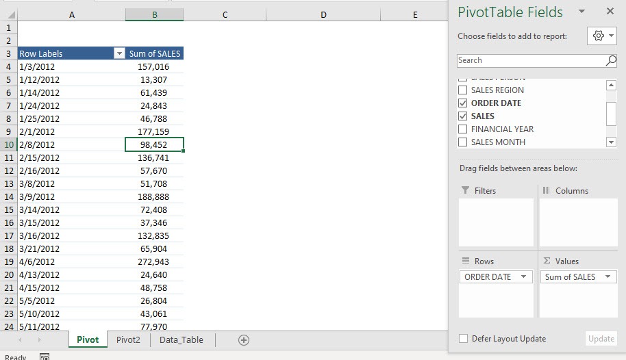Select cell with date 4/6/2012
The width and height of the screenshot is (626, 360).
point(71,262)
